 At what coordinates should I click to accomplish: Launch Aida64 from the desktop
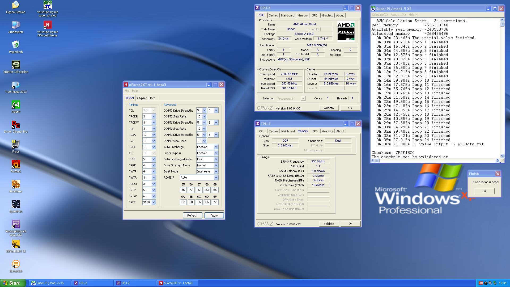point(16,107)
